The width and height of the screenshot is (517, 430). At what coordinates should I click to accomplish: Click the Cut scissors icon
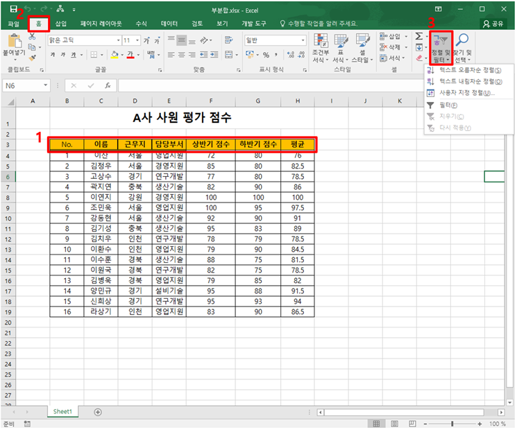(32, 36)
